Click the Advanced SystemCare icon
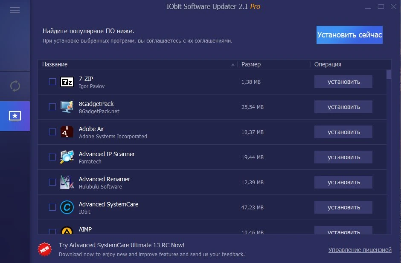 pos(67,207)
